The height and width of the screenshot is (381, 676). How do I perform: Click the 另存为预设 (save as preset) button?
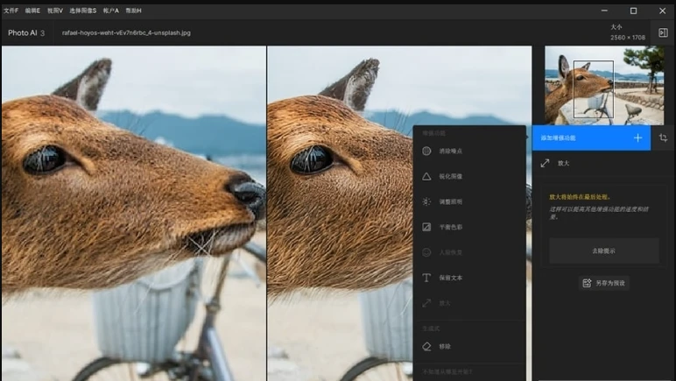pyautogui.click(x=604, y=283)
